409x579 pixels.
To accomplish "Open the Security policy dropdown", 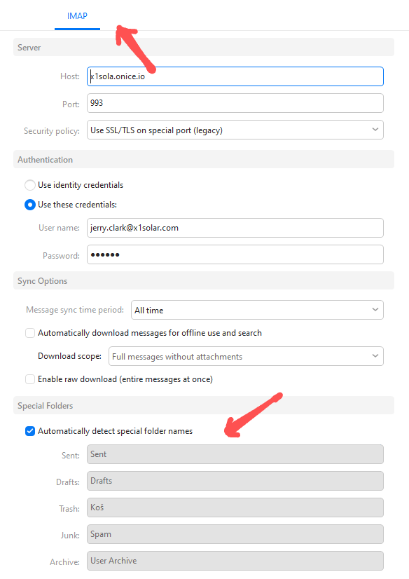I will pyautogui.click(x=235, y=130).
